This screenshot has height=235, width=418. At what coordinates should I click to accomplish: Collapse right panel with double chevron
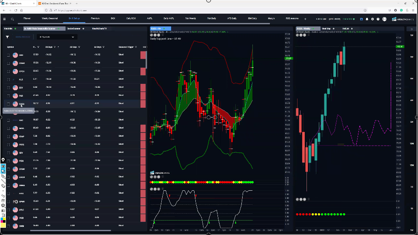click(412, 29)
